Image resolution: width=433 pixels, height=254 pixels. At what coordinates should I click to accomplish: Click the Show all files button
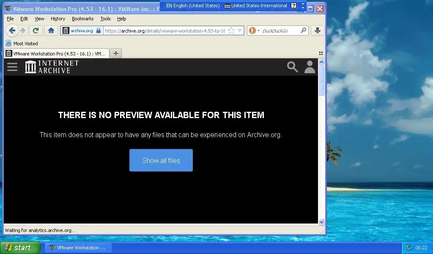(161, 160)
